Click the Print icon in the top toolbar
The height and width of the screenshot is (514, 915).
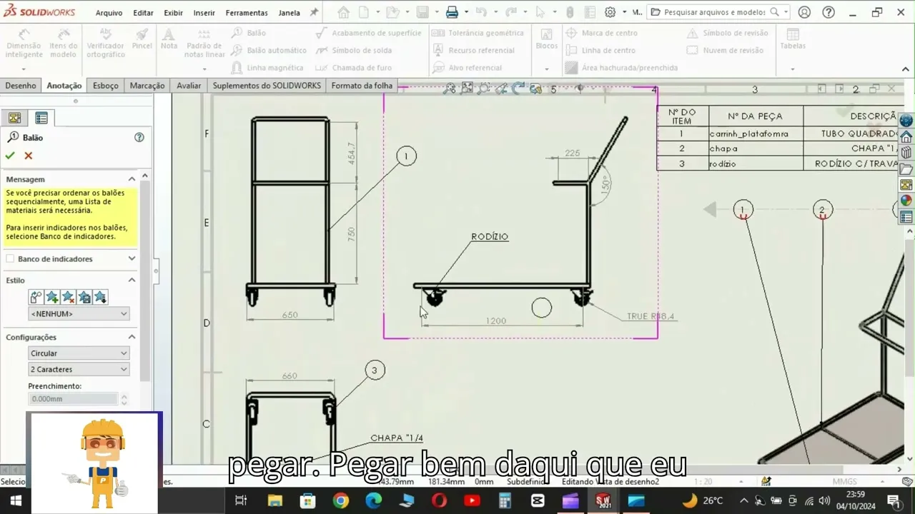[452, 12]
